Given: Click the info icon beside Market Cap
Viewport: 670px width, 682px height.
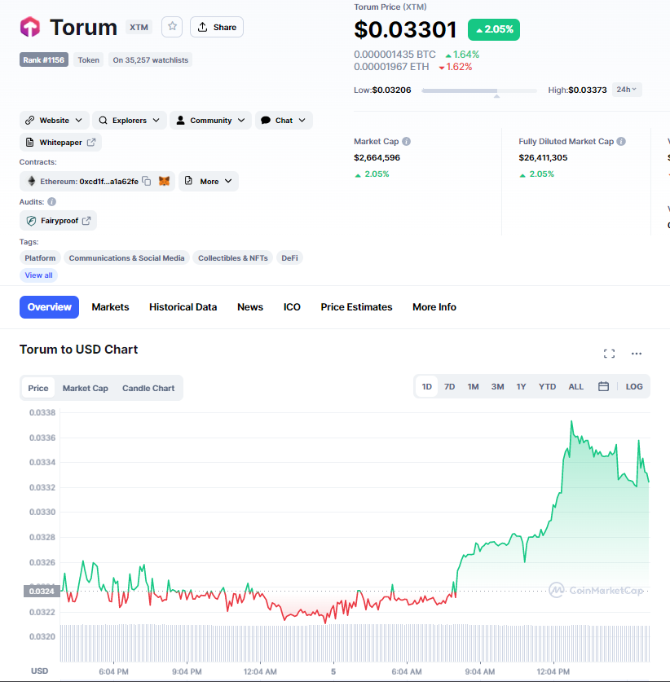Looking at the screenshot, I should [407, 142].
